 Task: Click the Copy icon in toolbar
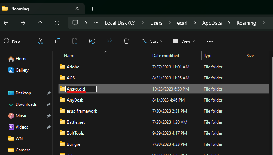tap(57, 41)
